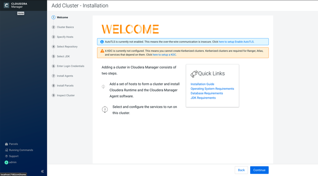Go to the Inspect Cluster step label

[66, 95]
